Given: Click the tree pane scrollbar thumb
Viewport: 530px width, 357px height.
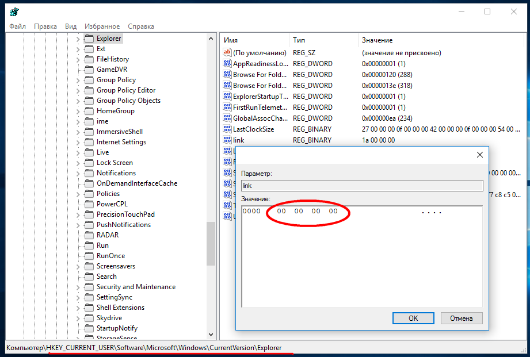Looking at the screenshot, I should coord(211,244).
